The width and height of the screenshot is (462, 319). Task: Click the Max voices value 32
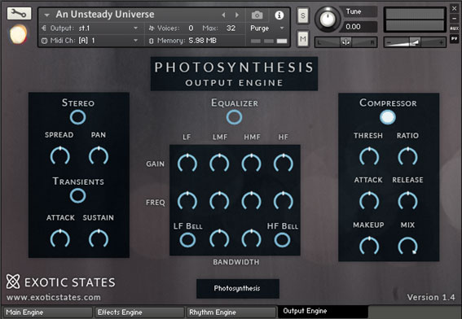click(x=231, y=28)
